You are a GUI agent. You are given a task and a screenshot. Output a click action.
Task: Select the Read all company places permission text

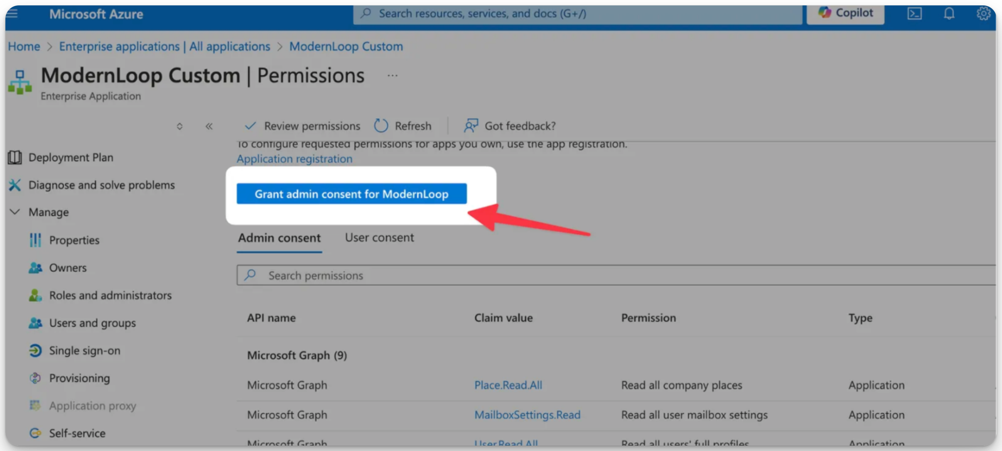tap(681, 385)
